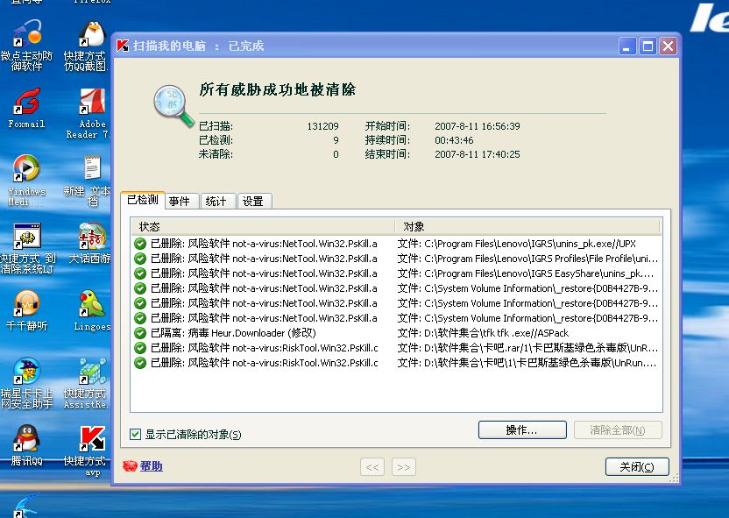This screenshot has height=518, width=729.
Task: Toggle 显示已清除的对象 checkbox
Action: [135, 435]
